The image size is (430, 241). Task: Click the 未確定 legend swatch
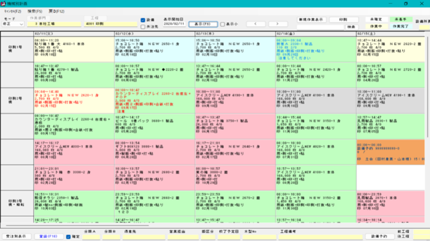tap(376, 20)
